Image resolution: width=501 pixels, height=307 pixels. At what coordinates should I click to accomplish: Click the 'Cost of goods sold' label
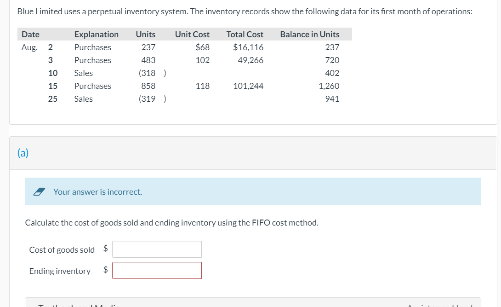(x=62, y=250)
